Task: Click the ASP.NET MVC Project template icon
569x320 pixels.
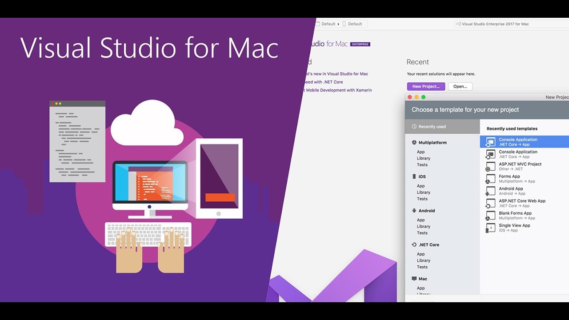Action: tap(490, 167)
